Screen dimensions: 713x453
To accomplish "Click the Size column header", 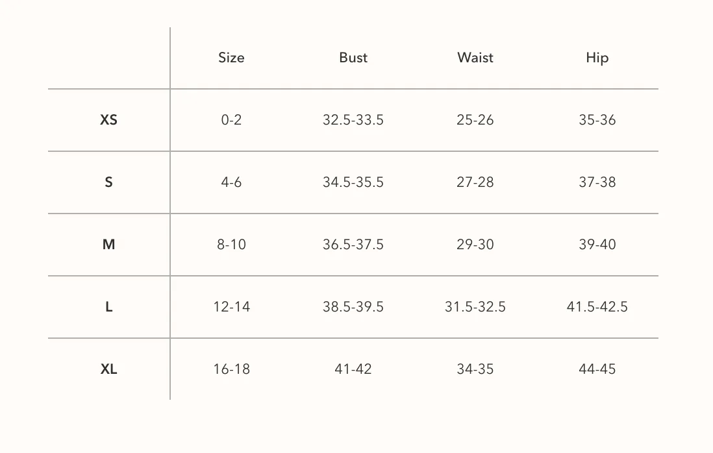I will (x=231, y=58).
